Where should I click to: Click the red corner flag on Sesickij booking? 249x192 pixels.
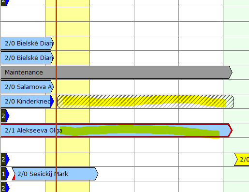click(14, 178)
